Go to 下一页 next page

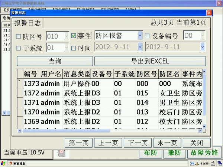click(137, 143)
